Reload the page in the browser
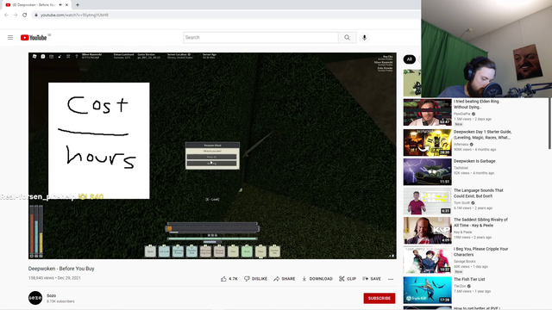This screenshot has width=552, height=310. pos(25,15)
